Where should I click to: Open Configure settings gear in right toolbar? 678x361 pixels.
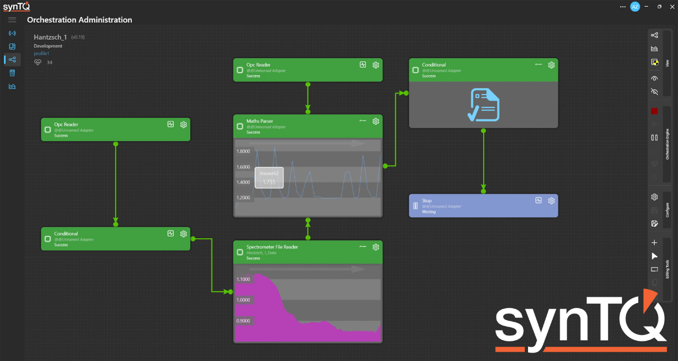click(654, 197)
